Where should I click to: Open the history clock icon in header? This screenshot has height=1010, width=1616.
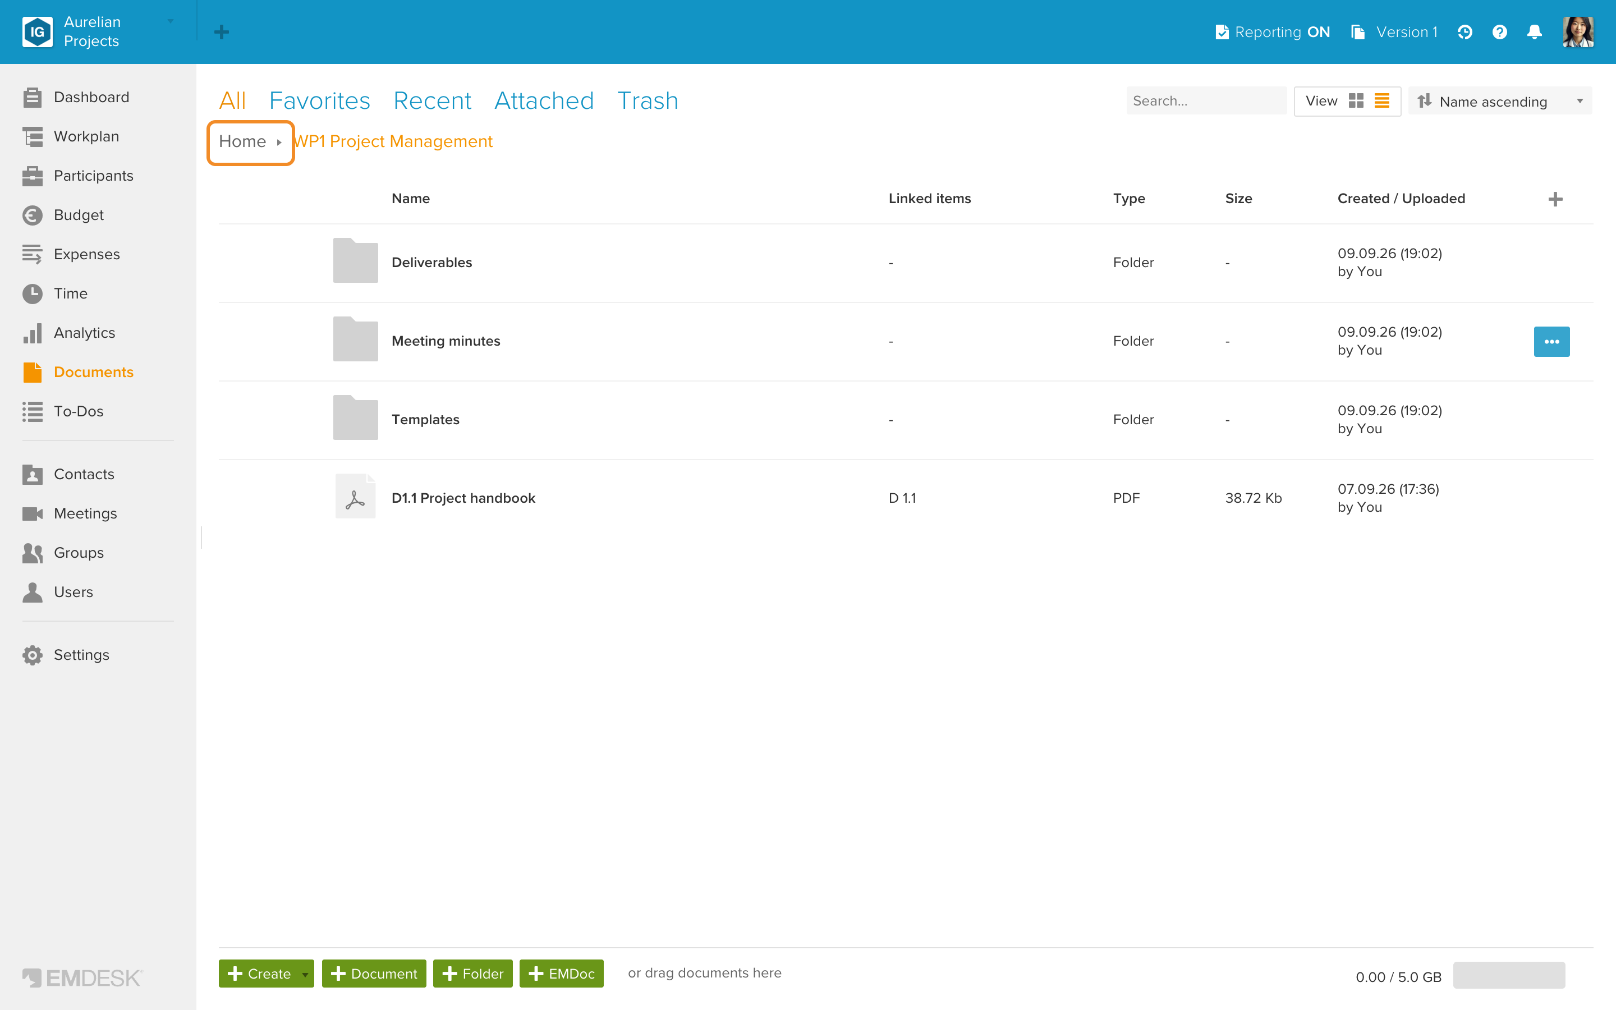pyautogui.click(x=1465, y=32)
